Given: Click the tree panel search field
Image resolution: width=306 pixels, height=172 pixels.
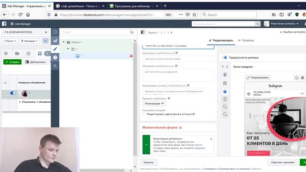Looking at the screenshot, I should coord(98,32).
